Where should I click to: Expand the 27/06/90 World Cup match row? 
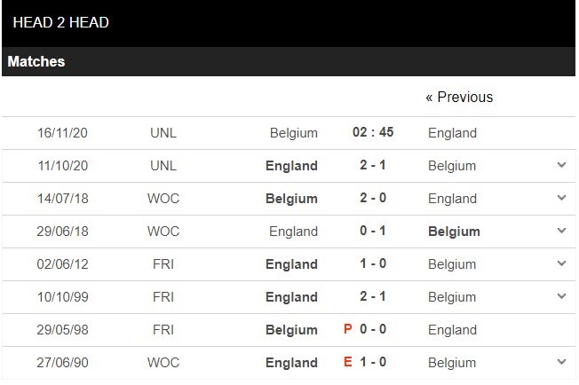point(560,363)
